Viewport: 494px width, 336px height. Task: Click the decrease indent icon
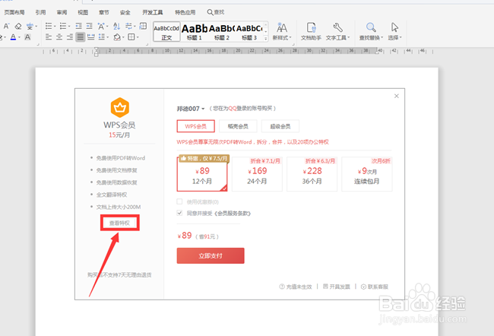pos(79,26)
